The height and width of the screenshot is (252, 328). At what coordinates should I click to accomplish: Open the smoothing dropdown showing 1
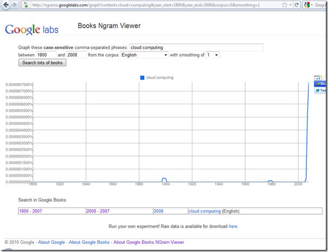(212, 55)
